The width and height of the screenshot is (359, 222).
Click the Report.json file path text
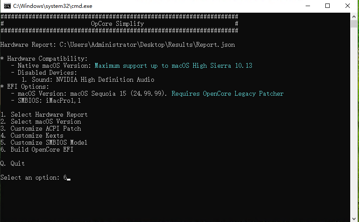coord(147,45)
